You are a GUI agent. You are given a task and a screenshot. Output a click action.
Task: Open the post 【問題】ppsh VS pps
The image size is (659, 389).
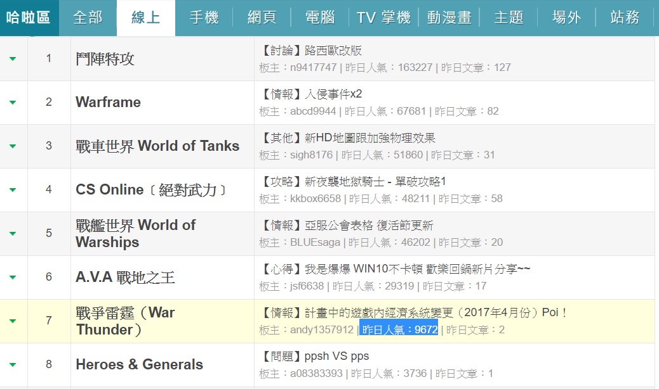314,356
